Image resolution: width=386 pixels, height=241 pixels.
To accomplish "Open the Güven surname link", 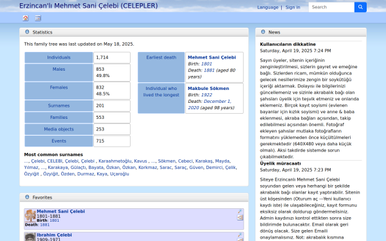I will tap(196, 168).
